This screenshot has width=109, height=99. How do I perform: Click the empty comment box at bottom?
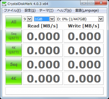54,91
